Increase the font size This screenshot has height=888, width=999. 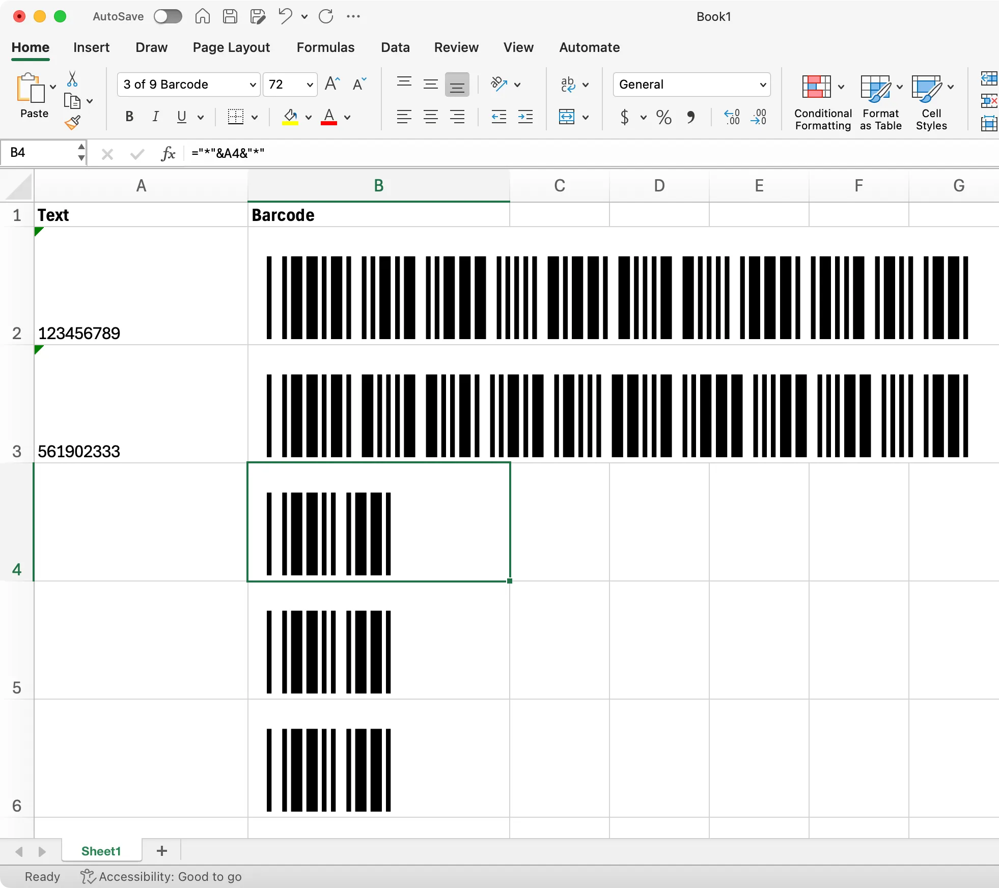coord(331,84)
